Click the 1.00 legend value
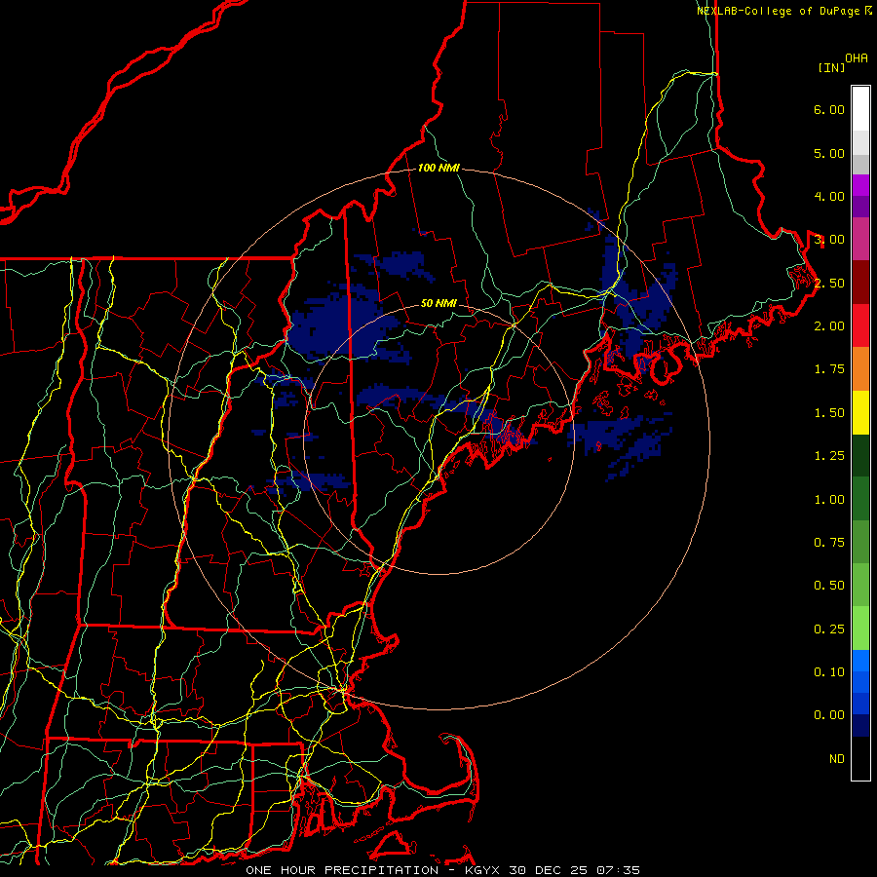Screen dimensions: 877x877 829,500
